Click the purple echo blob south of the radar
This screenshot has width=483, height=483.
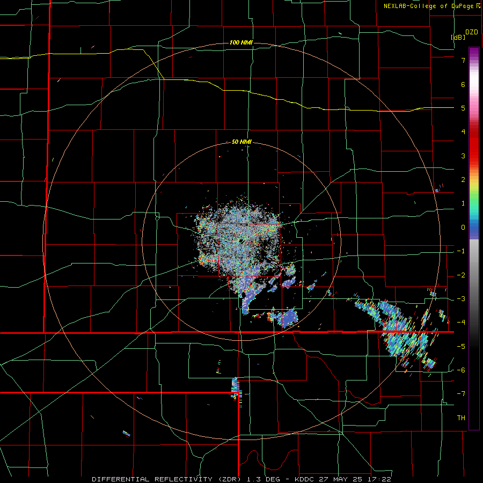pos(289,318)
